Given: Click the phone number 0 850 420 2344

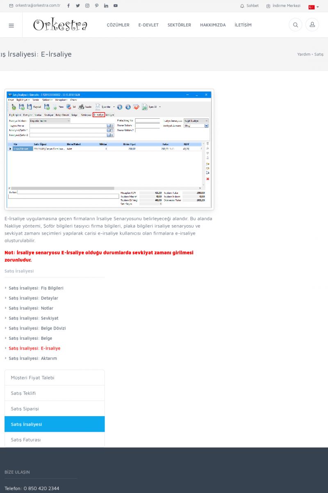Looking at the screenshot, I should pos(41,488).
